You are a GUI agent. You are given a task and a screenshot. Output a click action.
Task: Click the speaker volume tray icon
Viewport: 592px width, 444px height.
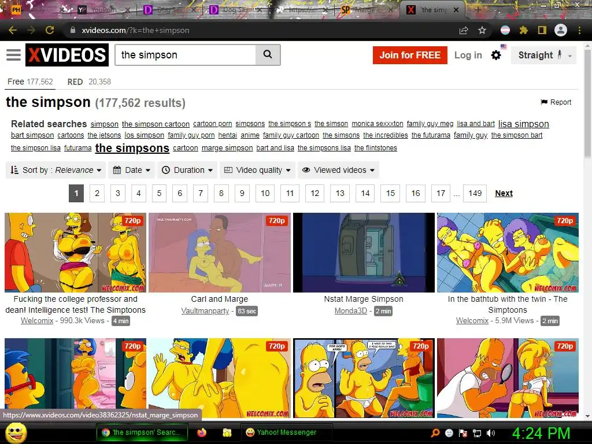(491, 433)
